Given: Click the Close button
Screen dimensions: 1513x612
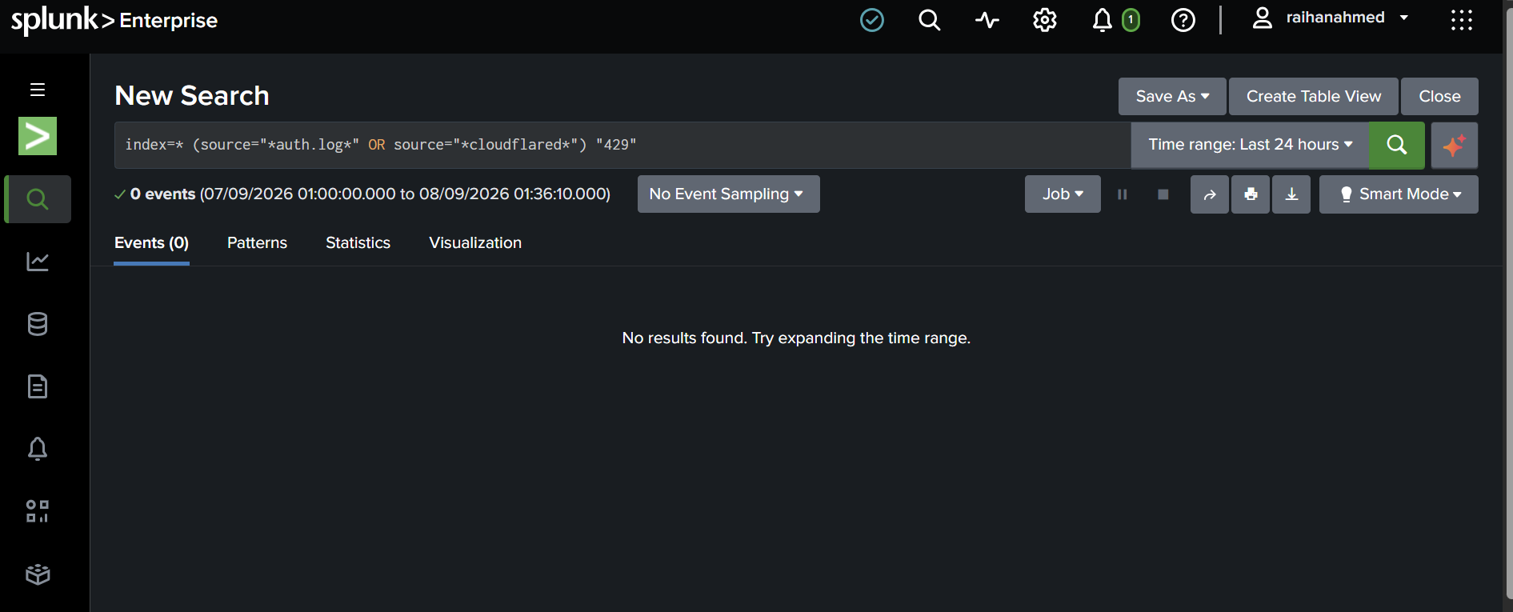Looking at the screenshot, I should click(x=1439, y=97).
